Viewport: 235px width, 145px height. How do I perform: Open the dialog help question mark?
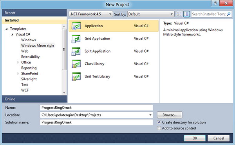click(215, 3)
